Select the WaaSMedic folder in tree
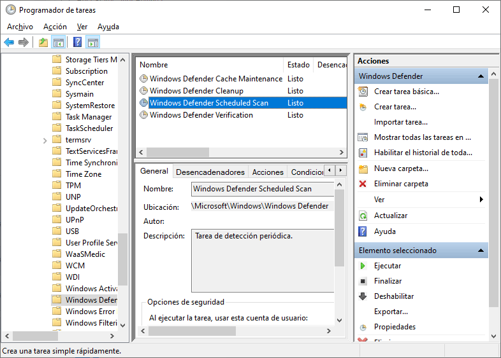The height and width of the screenshot is (358, 501). [x=85, y=254]
